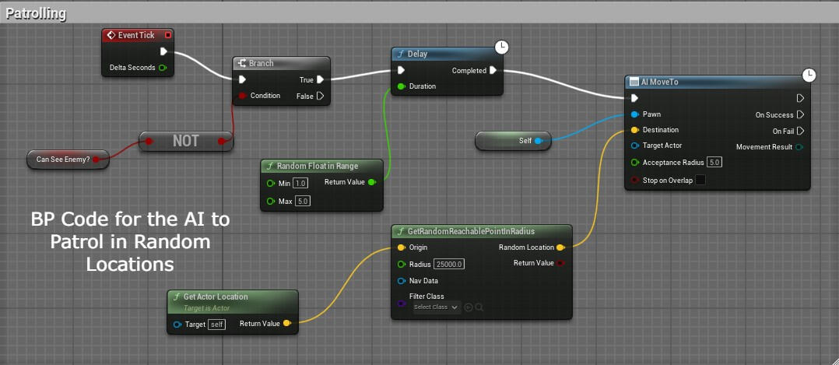Click the Event Tick red delegate pin

(168, 35)
